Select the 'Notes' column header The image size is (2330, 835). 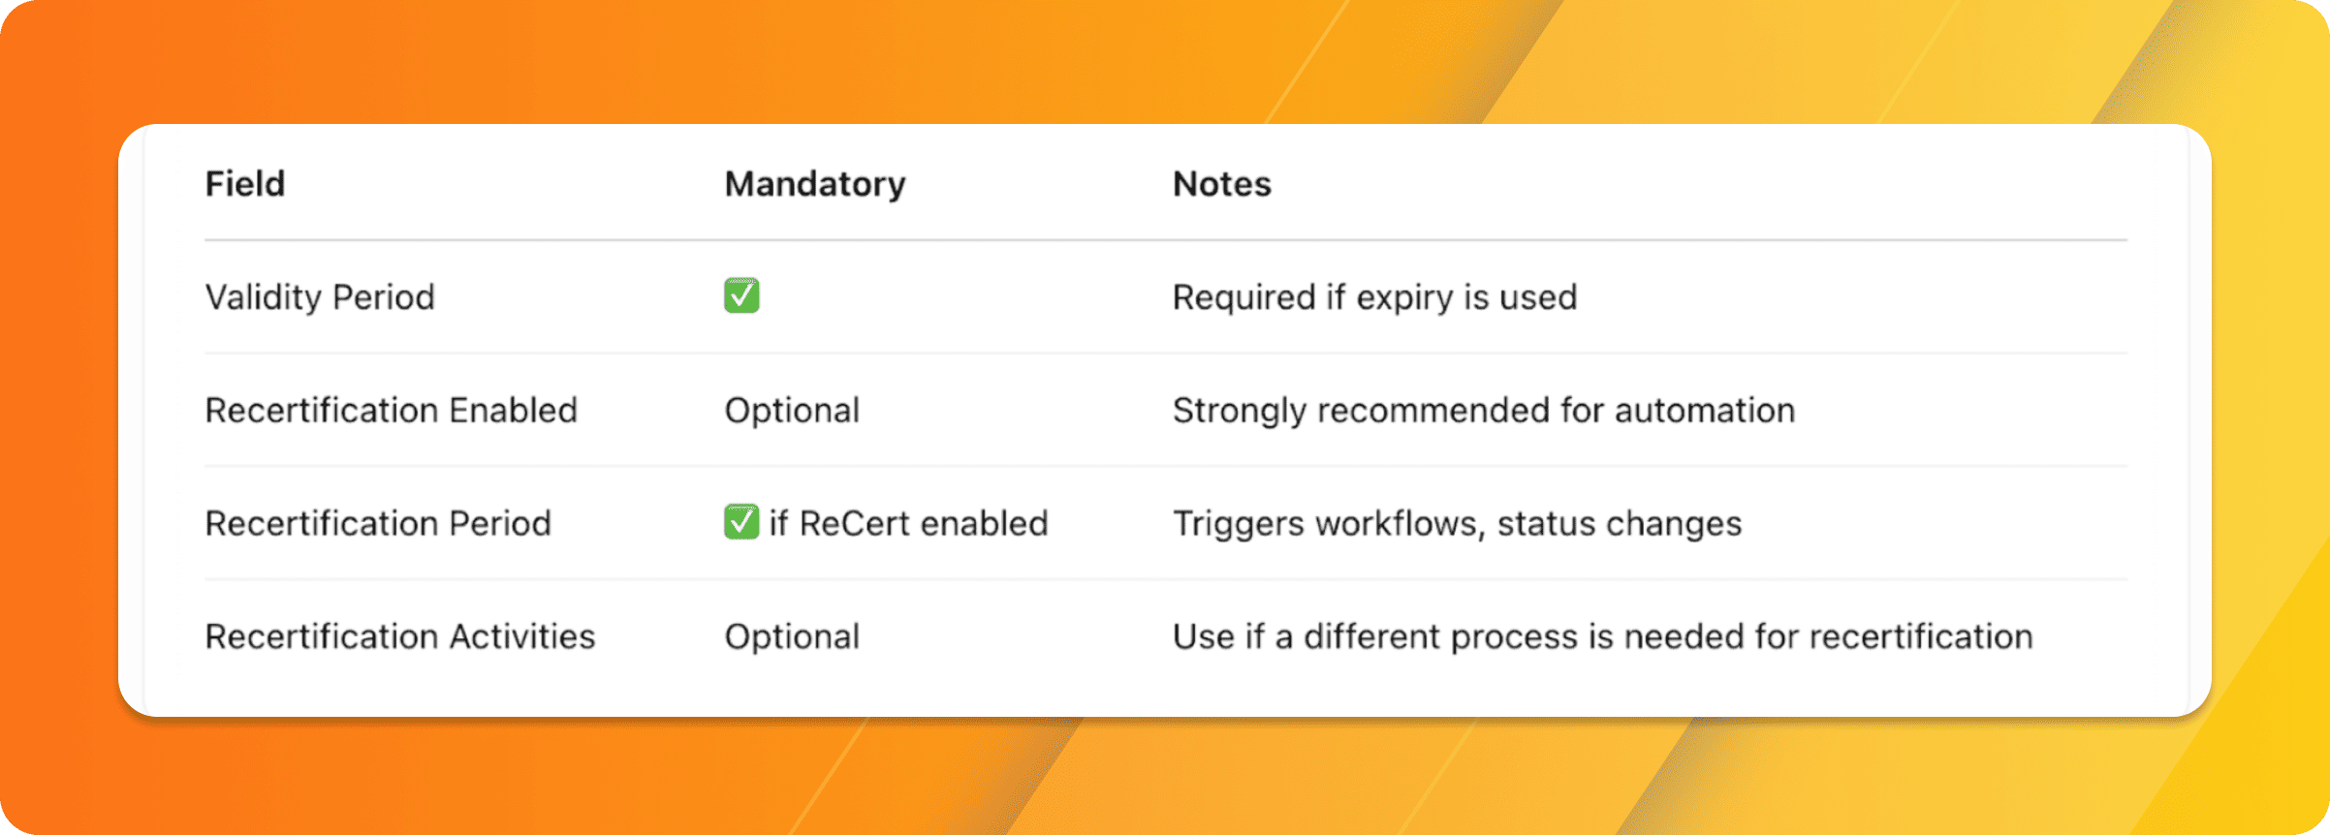1222,184
